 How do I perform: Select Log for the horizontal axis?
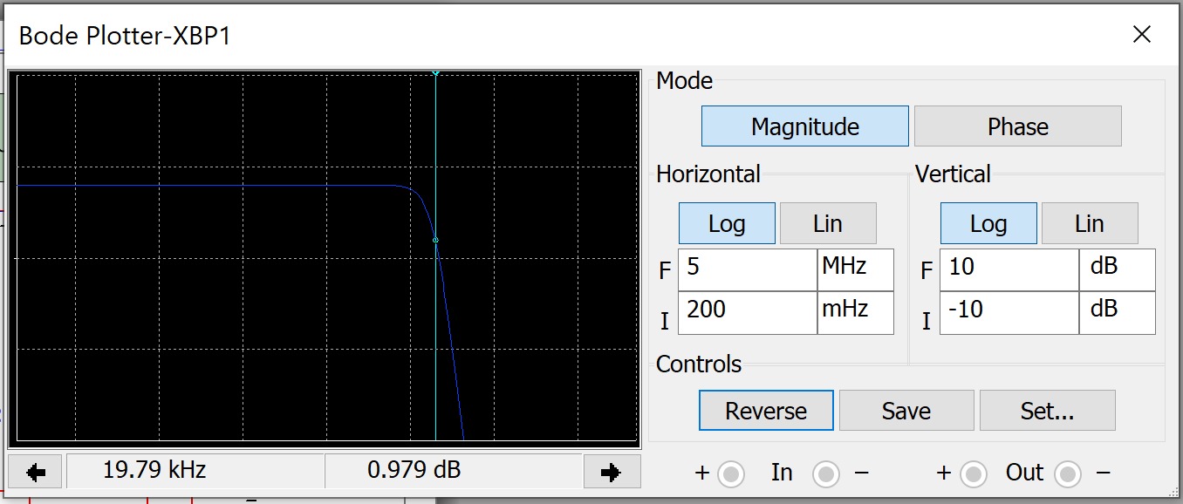[x=726, y=222]
